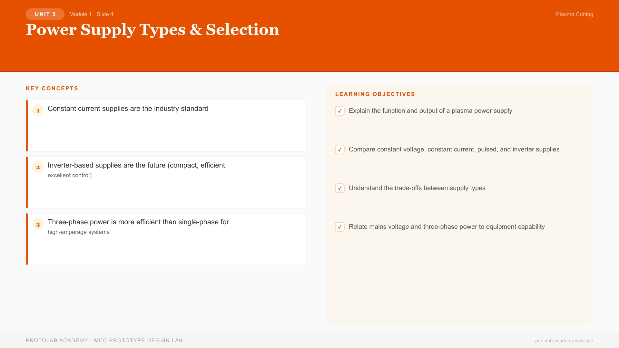This screenshot has width=619, height=348.
Task: Click the number 3 concept badge
Action: 38,224
